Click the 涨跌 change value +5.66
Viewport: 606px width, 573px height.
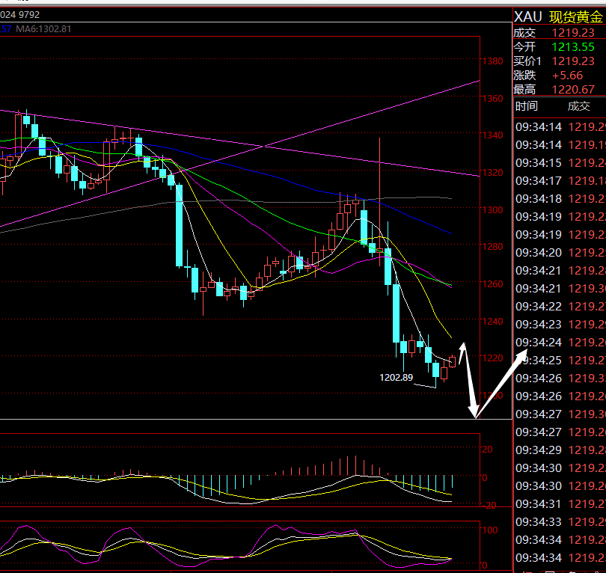567,76
